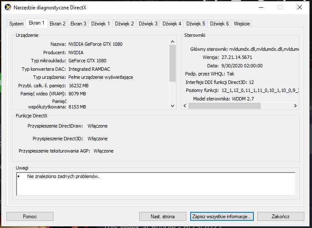The image size is (312, 228).
Task: Click Zapisz wszystkie informacje button
Action: 222,216
